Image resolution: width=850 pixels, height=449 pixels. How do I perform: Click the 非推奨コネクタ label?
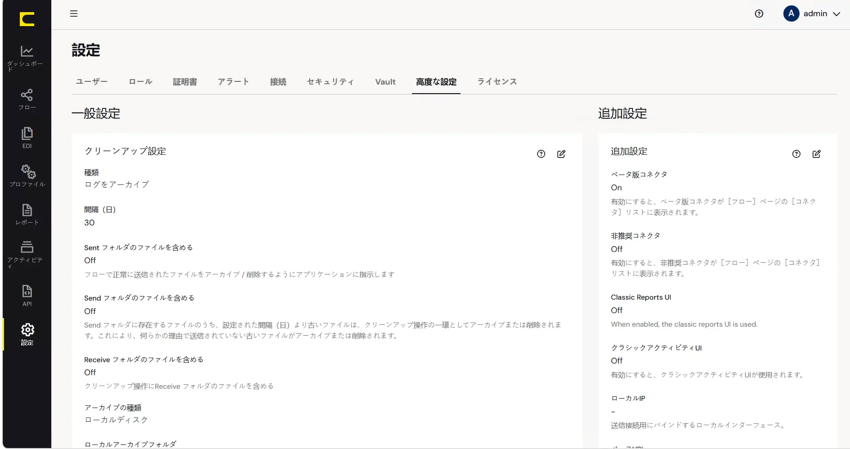click(636, 236)
